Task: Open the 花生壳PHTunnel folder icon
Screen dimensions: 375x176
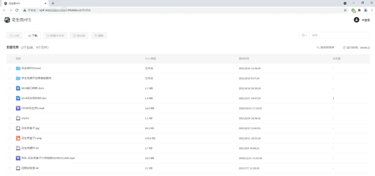Action: coord(18,68)
